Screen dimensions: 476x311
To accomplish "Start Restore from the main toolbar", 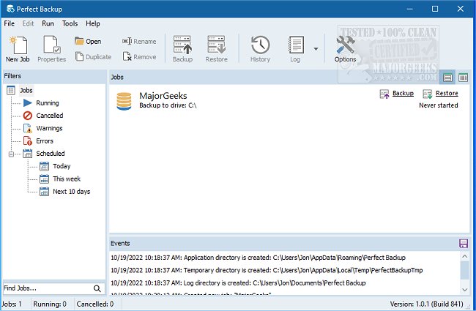I will pos(217,49).
